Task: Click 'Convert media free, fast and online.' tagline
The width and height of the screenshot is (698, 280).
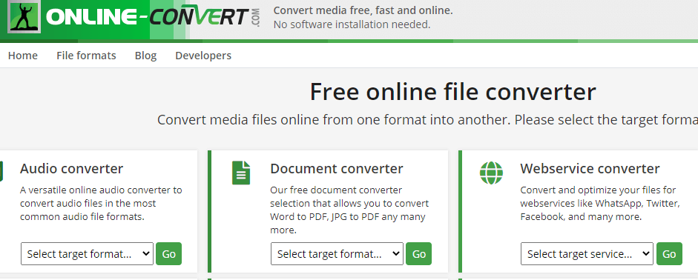Action: coord(363,10)
